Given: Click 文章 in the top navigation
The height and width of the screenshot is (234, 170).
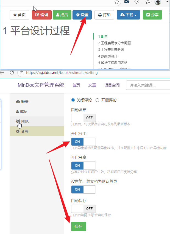Looking at the screenshot, I should point(92,85).
